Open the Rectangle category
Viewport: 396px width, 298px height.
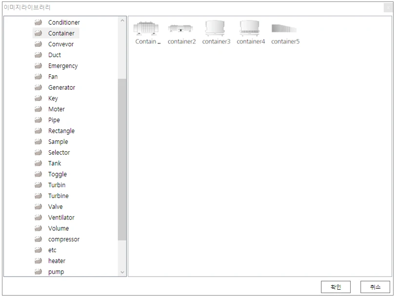[61, 131]
